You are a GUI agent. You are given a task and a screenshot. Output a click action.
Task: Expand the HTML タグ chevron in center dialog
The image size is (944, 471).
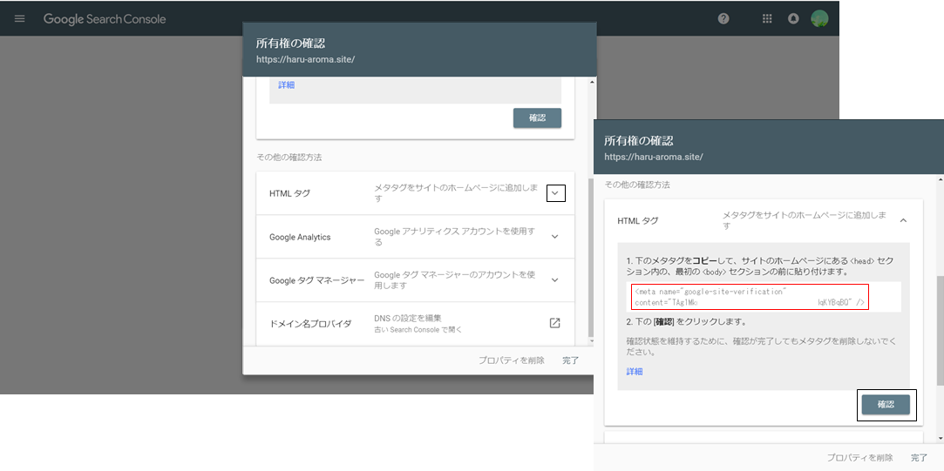(x=556, y=193)
